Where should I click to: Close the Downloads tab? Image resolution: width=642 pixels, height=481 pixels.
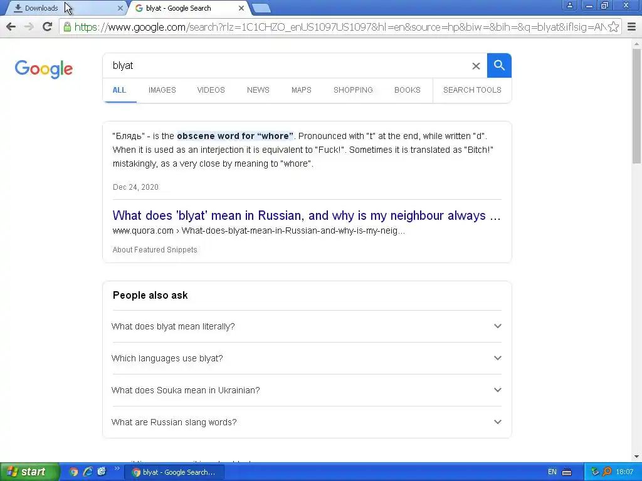pyautogui.click(x=120, y=8)
